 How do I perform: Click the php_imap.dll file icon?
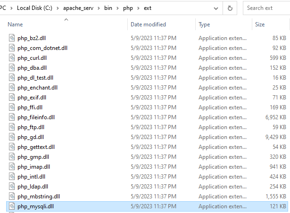coord(12,166)
